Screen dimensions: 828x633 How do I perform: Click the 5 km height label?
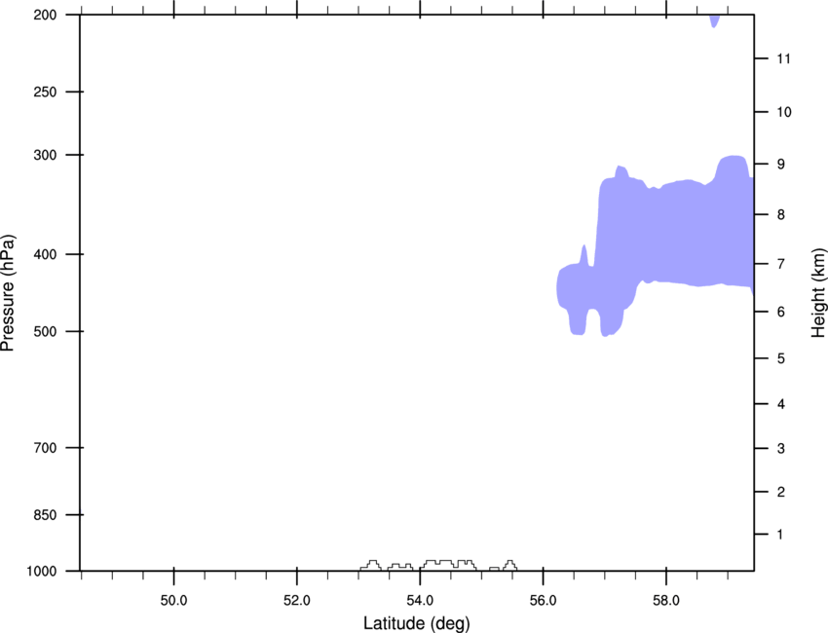tap(781, 359)
